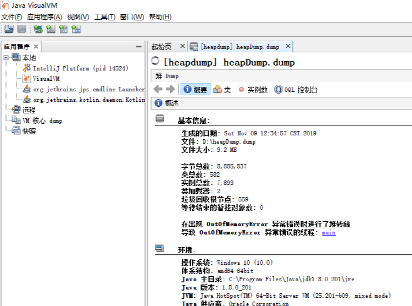The height and width of the screenshot is (306, 412).
Task: Select the [heapdump] heapDump.dump tab
Action: point(240,47)
